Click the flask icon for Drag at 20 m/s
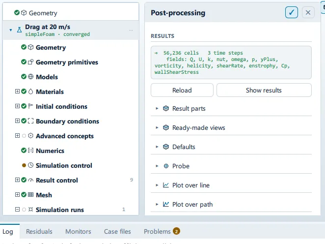 tap(19, 30)
